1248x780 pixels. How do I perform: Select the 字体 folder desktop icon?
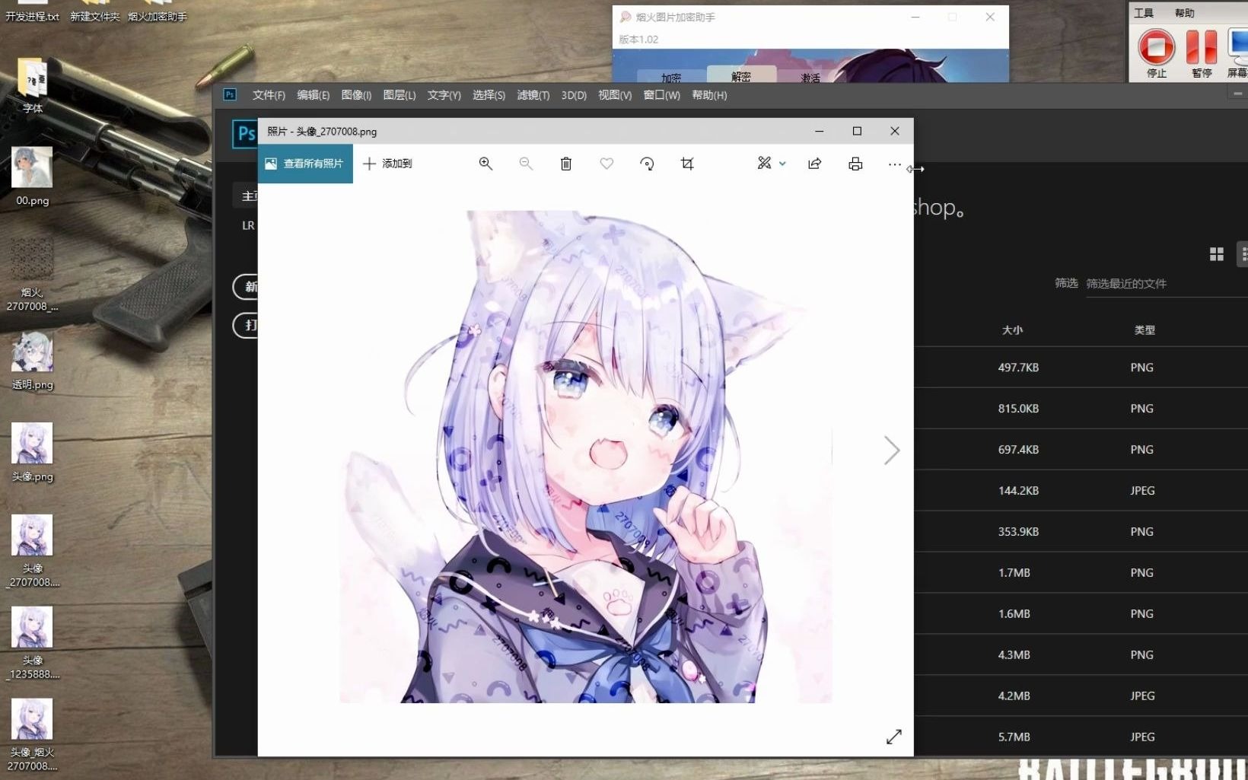click(x=32, y=86)
